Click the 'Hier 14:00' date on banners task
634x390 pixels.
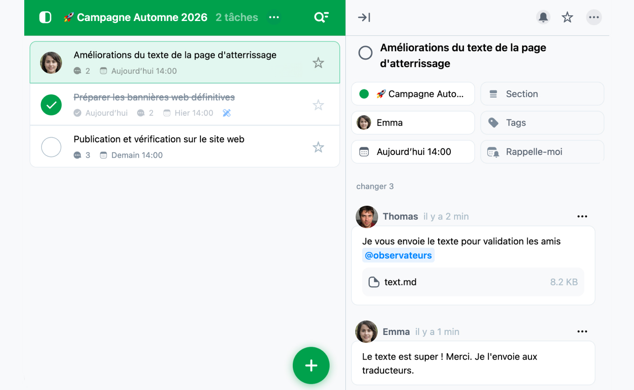[194, 113]
